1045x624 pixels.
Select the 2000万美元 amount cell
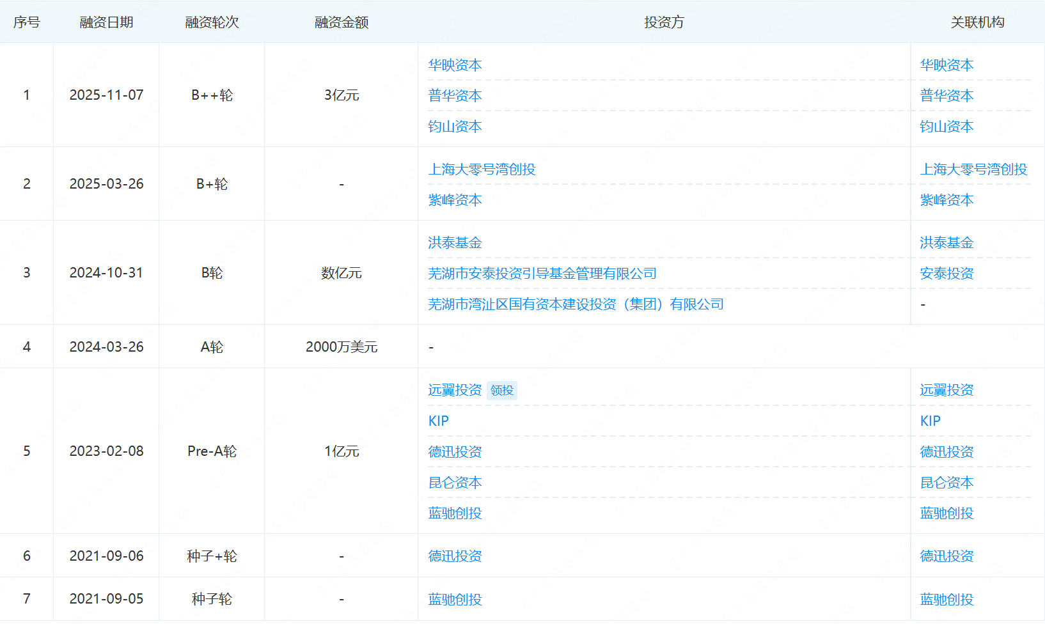pos(342,347)
